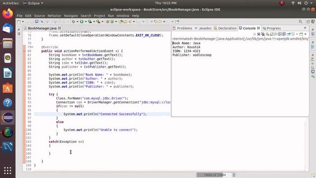
Task: Open the External Tools dropdown arrow
Action: pyautogui.click(x=102, y=22)
